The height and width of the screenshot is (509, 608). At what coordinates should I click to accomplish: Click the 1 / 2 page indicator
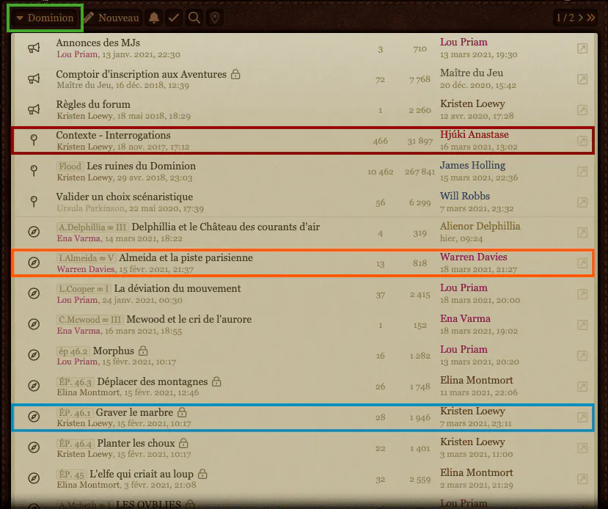tap(565, 18)
